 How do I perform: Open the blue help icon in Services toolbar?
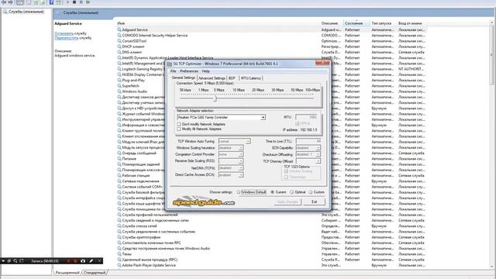tap(51, 2)
